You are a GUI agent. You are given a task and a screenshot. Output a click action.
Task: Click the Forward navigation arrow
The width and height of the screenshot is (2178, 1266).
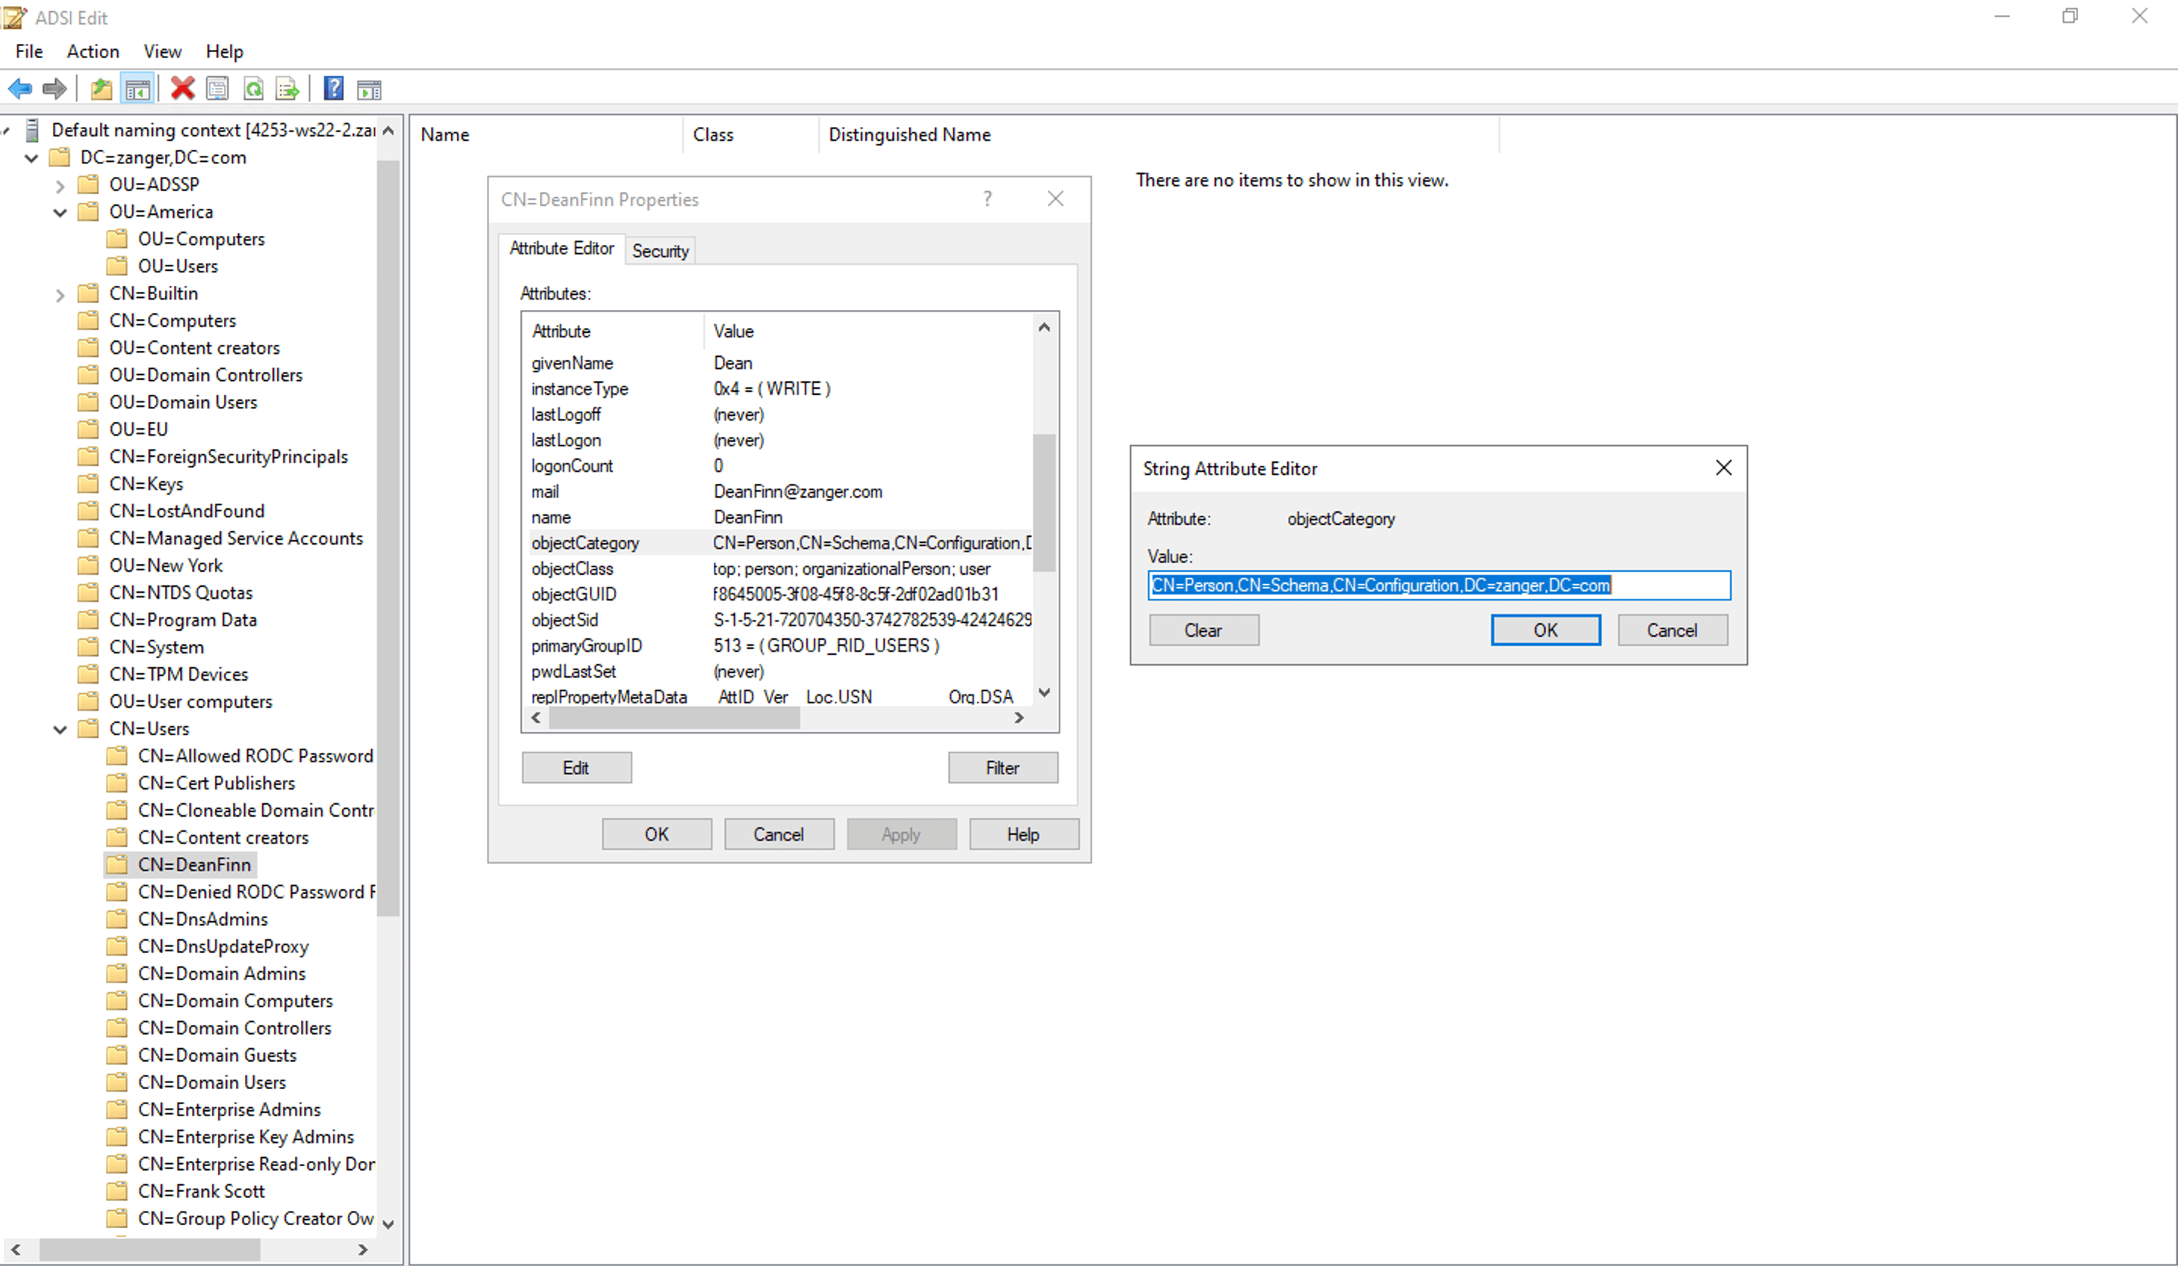click(54, 87)
